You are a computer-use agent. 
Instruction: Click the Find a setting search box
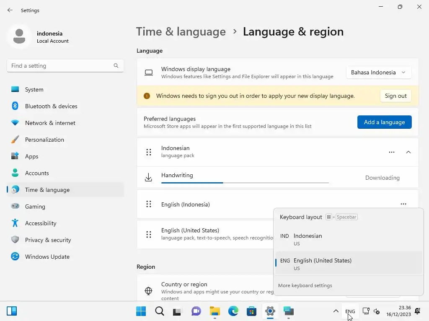[x=65, y=66]
